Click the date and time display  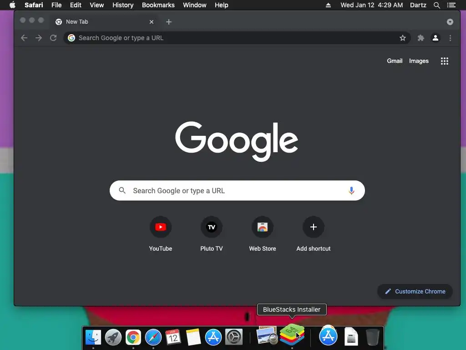click(371, 5)
